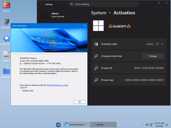Open the Activator folder on desktop
Viewport: 171px width, 128px height.
click(6, 73)
